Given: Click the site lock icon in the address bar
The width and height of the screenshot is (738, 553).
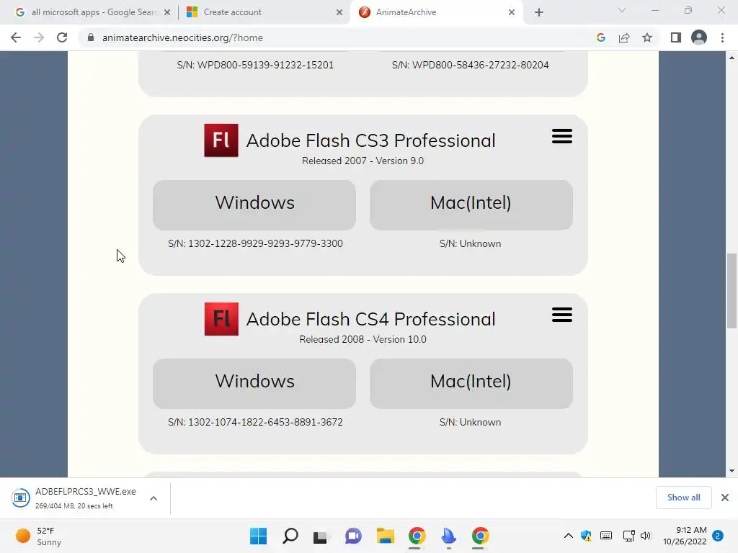Looking at the screenshot, I should [x=91, y=37].
